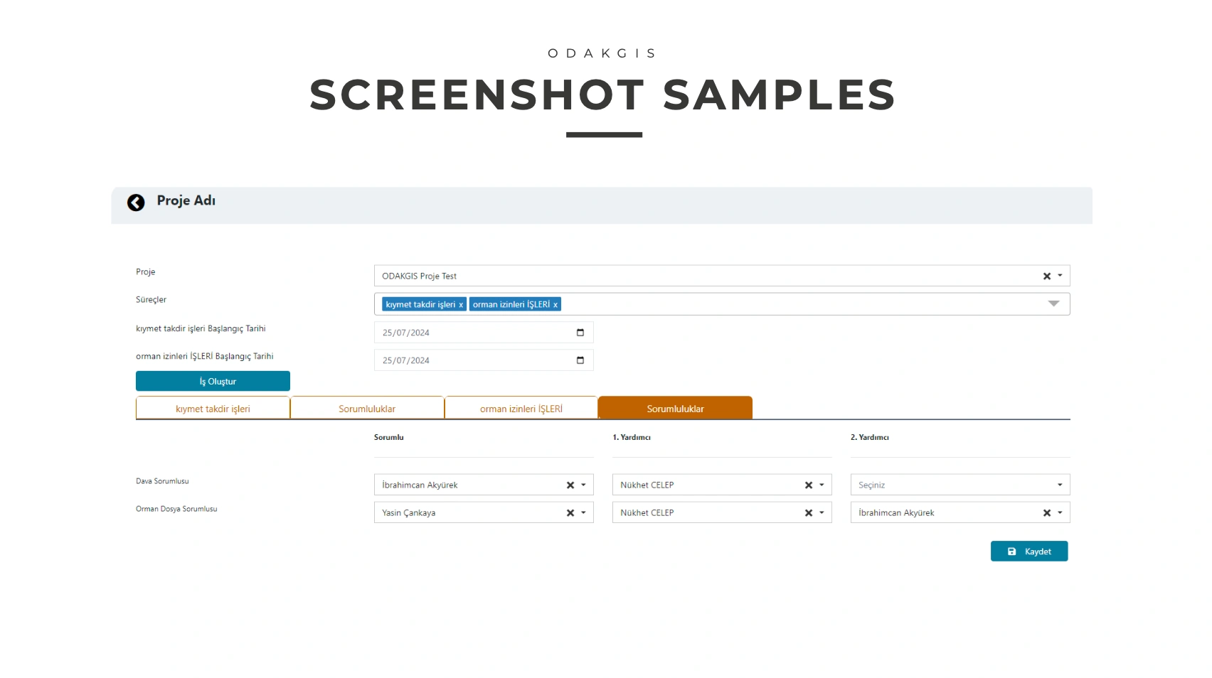Click the kıymet takdir işleri date field
Viewport: 1212px width, 678px height.
(469, 333)
